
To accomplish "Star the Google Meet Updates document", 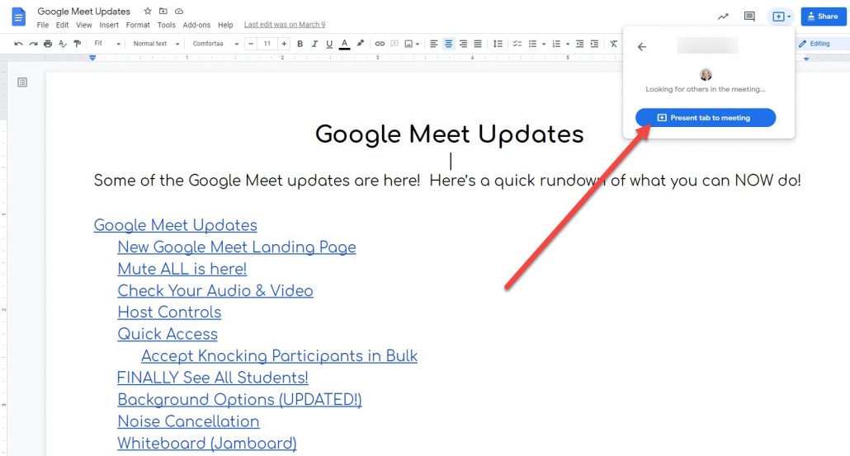I will (x=148, y=11).
